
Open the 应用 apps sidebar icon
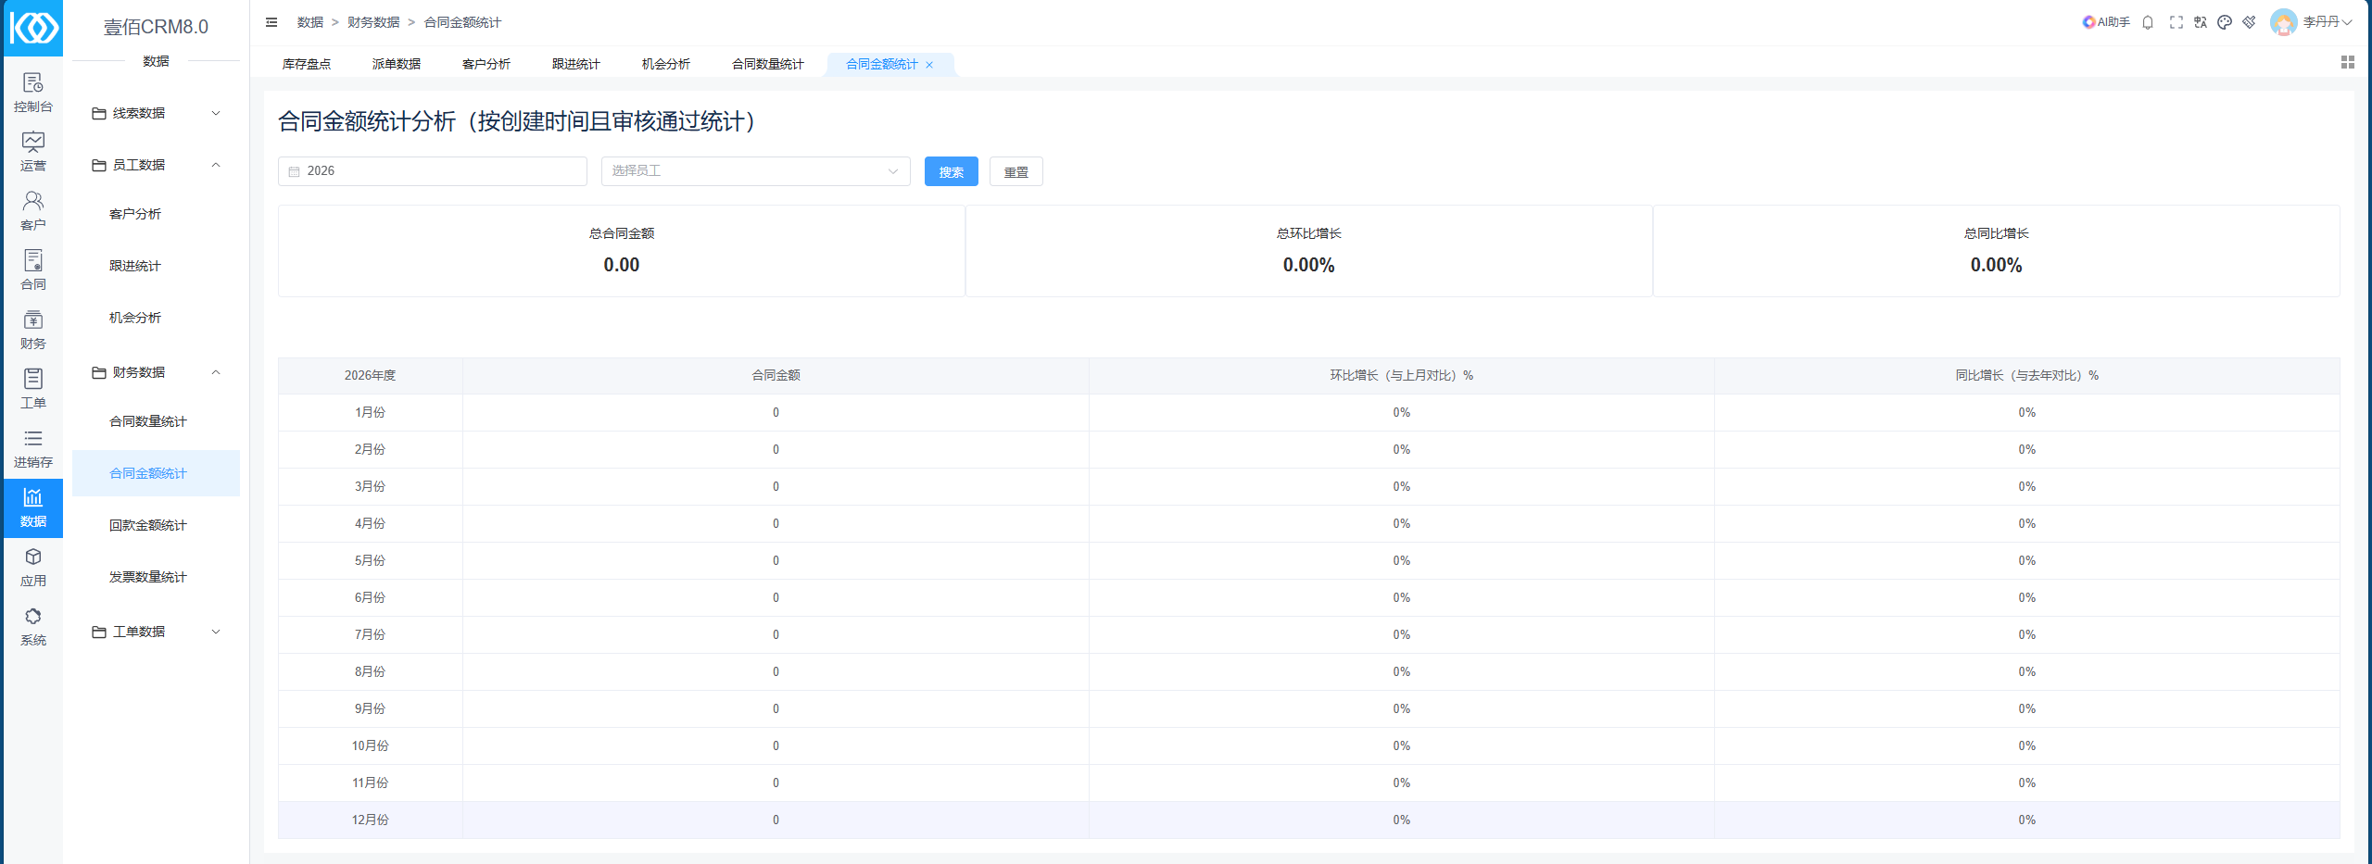[33, 567]
